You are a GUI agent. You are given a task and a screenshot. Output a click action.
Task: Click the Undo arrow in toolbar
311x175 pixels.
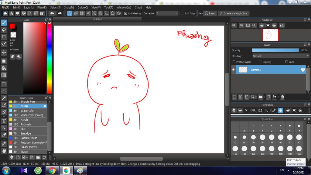52,13
